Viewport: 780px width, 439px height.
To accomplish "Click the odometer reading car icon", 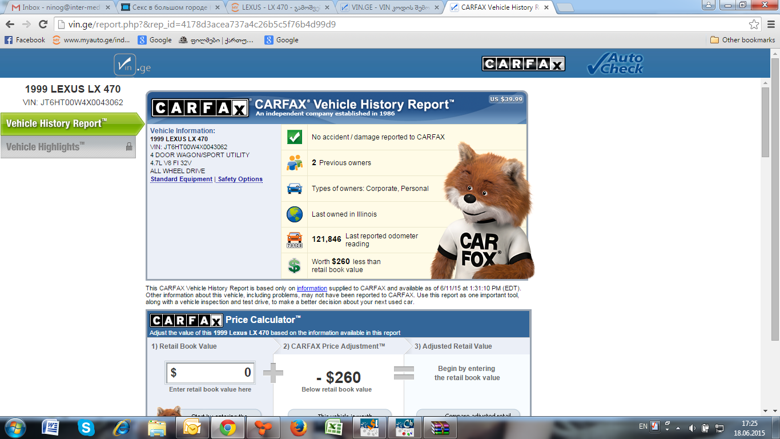I will [294, 240].
